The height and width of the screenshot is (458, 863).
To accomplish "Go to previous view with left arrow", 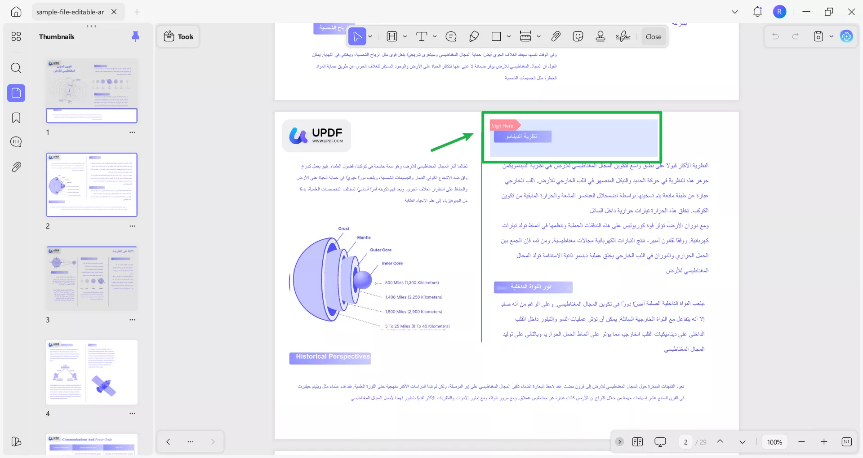I will tap(168, 442).
